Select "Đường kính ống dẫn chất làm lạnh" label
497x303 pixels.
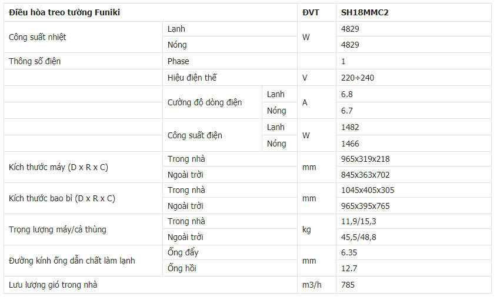(72, 261)
